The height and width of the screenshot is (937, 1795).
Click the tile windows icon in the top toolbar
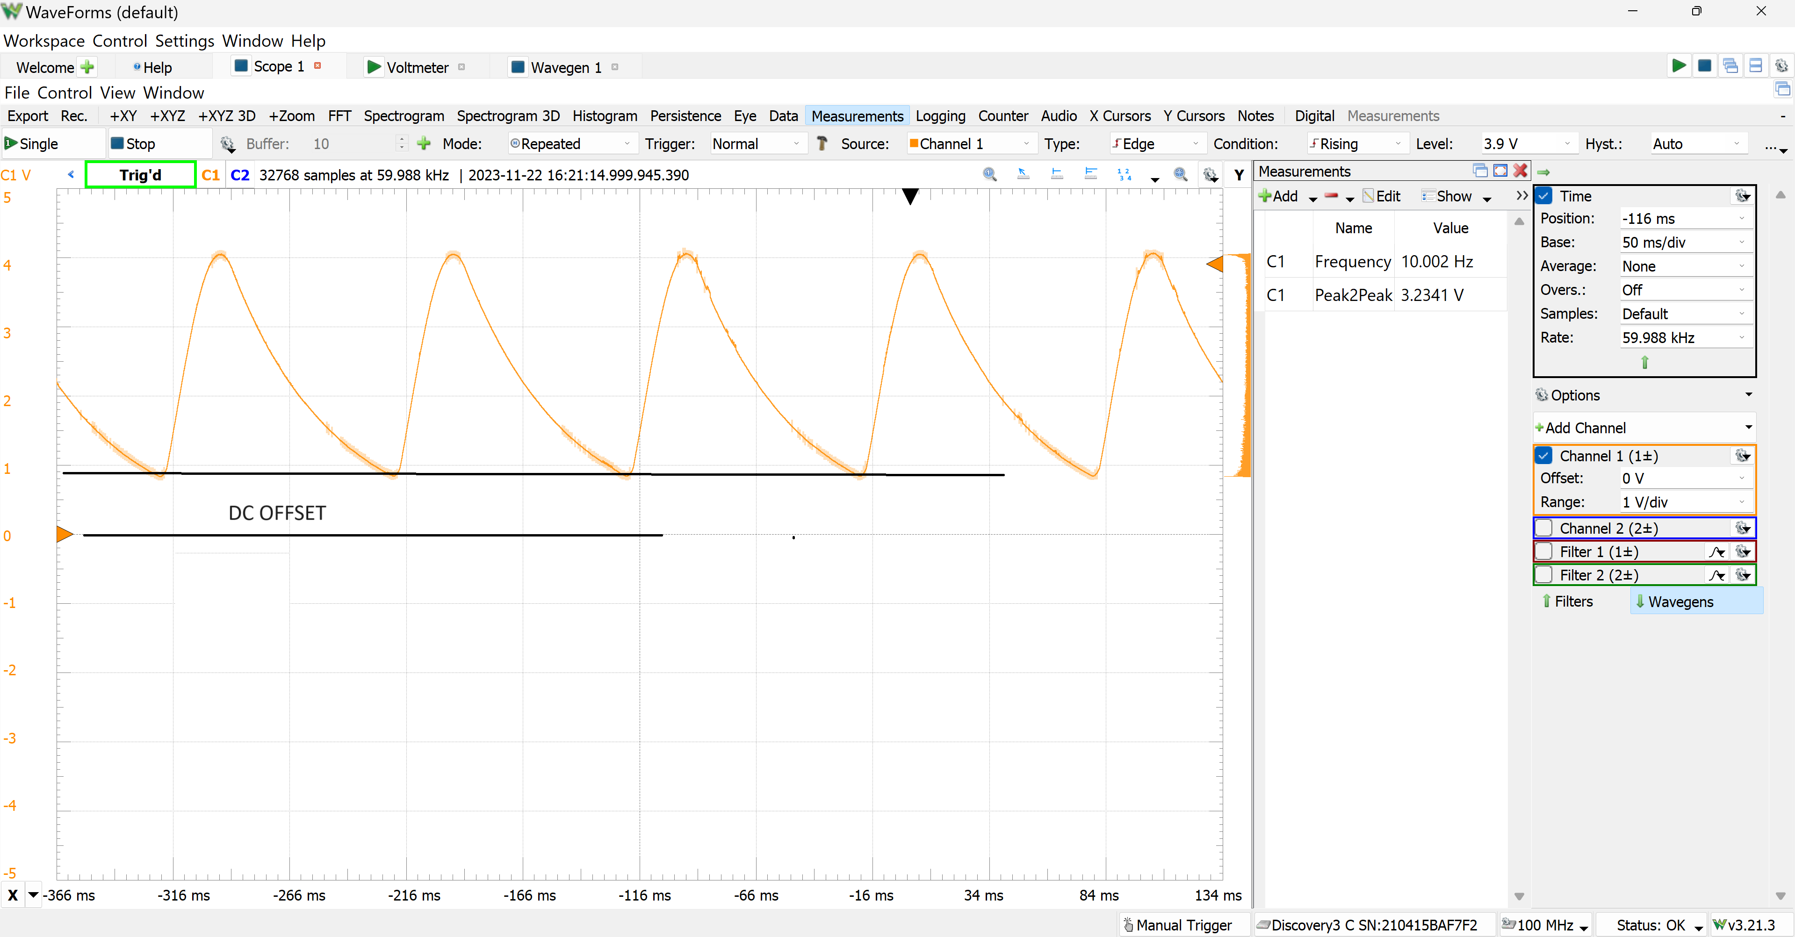coord(1756,66)
